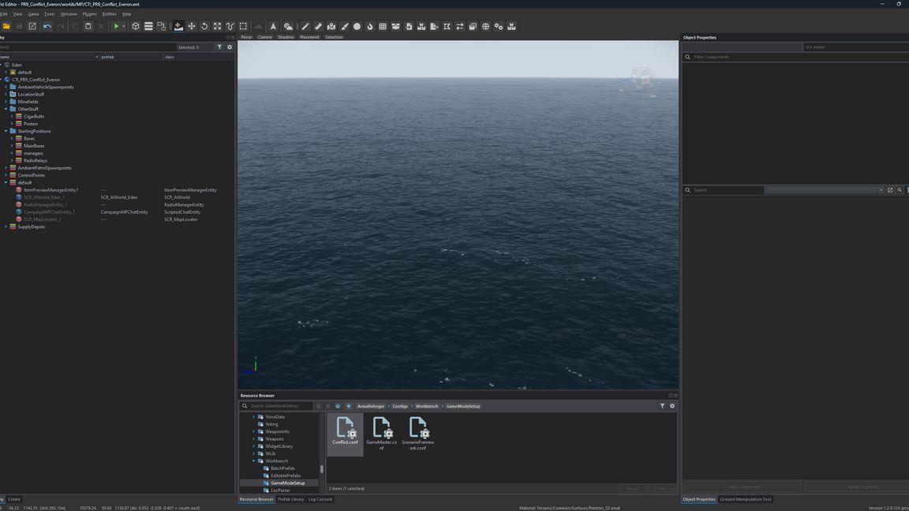This screenshot has width=909, height=511.
Task: Expand the Weapons folder in Resource Browser
Action: click(x=253, y=439)
